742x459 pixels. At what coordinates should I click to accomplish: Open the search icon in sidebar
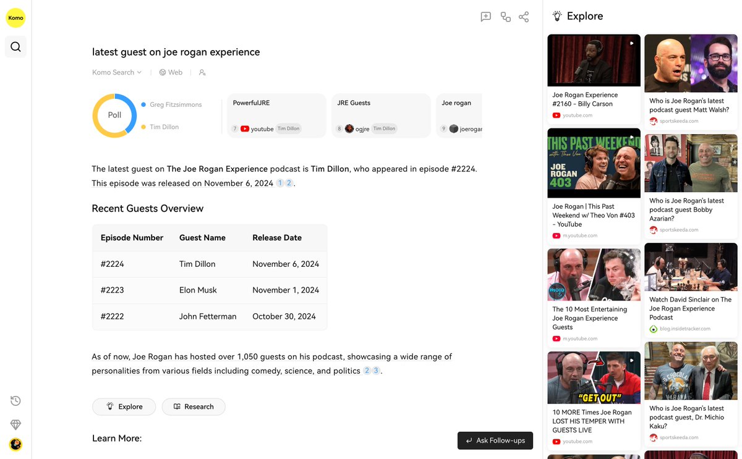[15, 46]
